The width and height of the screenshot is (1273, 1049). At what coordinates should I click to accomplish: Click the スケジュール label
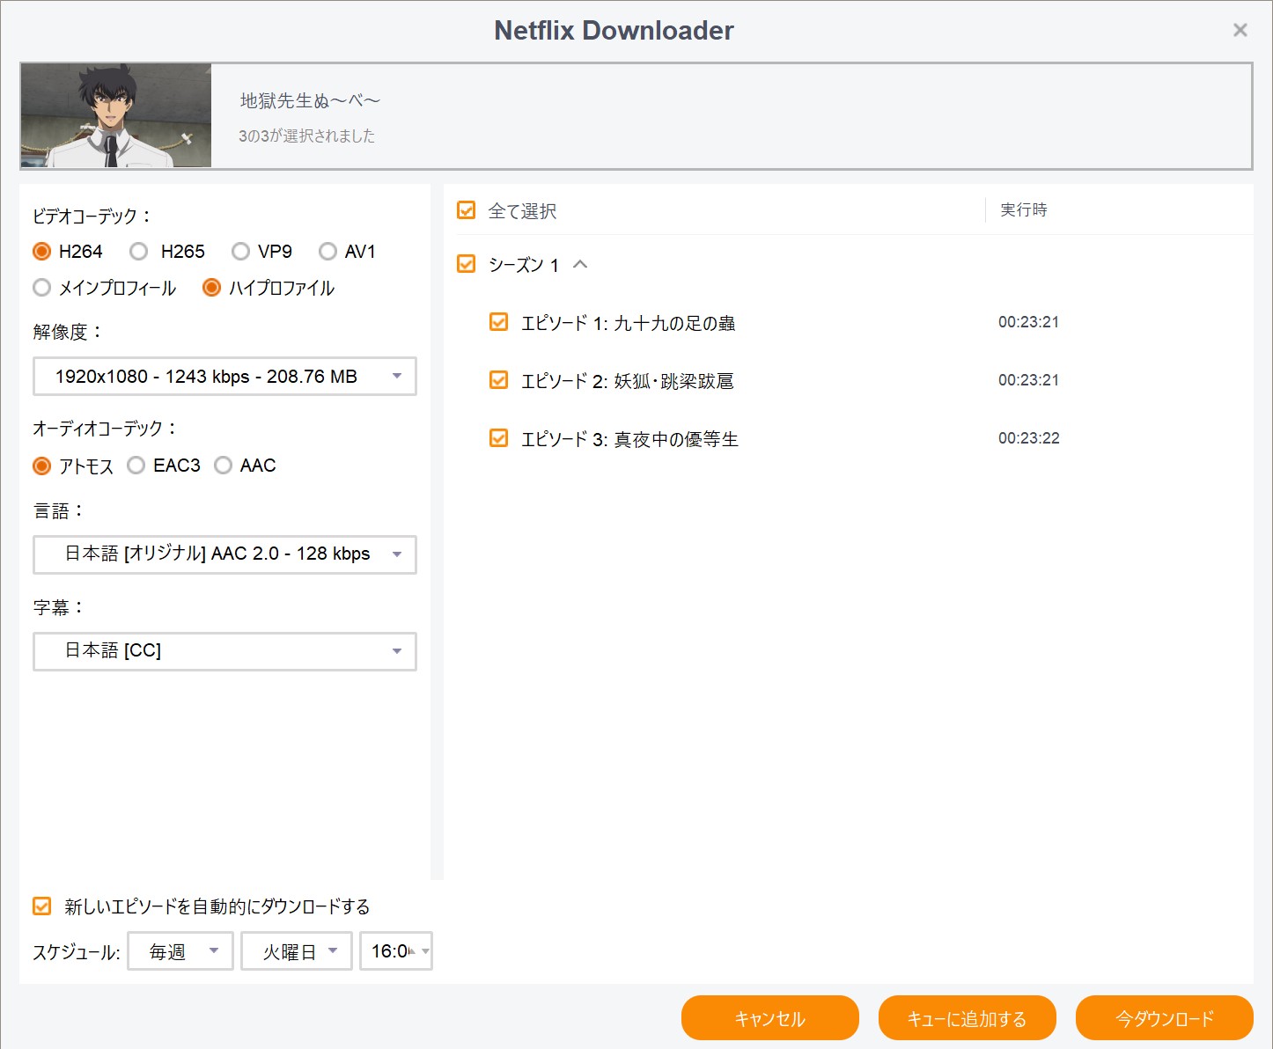pyautogui.click(x=77, y=952)
